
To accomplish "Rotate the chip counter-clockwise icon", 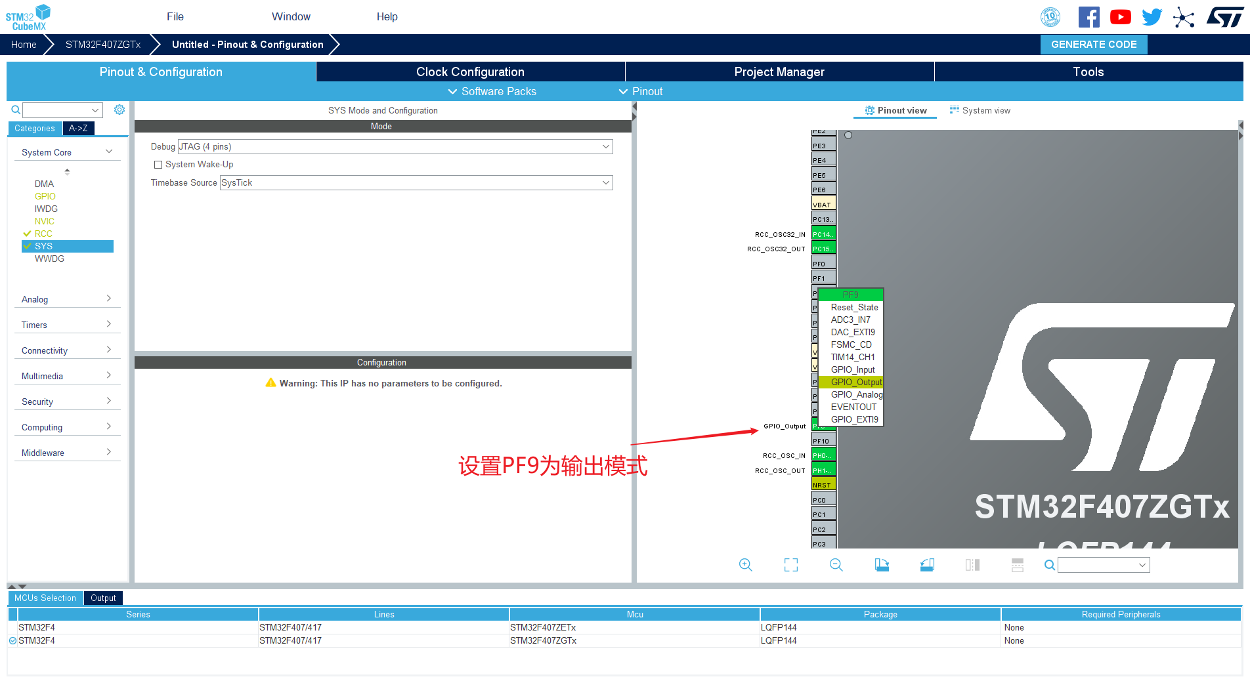I will pyautogui.click(x=927, y=565).
